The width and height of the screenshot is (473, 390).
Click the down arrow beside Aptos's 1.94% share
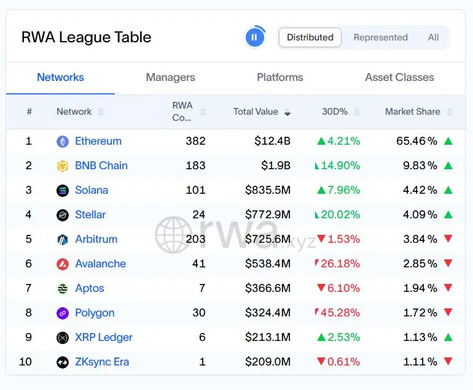(448, 288)
